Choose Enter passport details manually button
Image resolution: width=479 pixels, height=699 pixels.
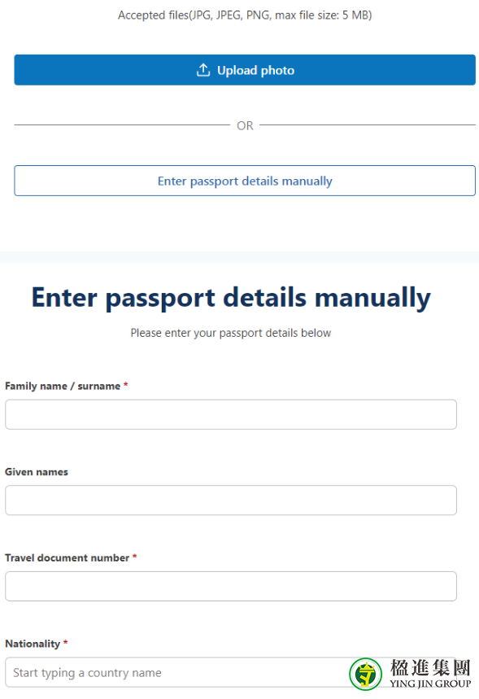coord(245,181)
